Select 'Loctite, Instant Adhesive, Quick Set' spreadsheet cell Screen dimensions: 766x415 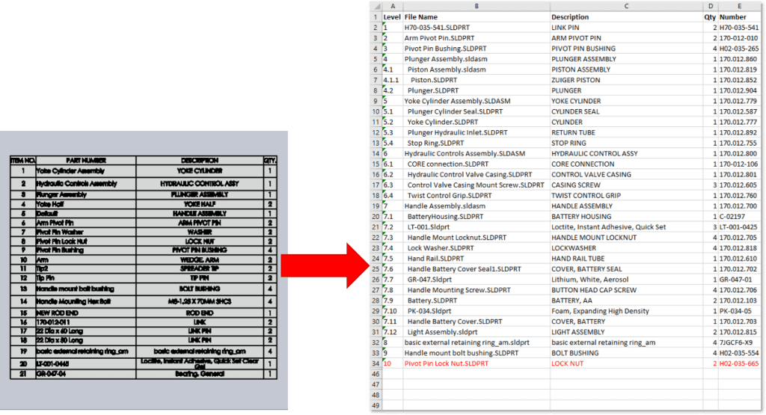click(626, 227)
